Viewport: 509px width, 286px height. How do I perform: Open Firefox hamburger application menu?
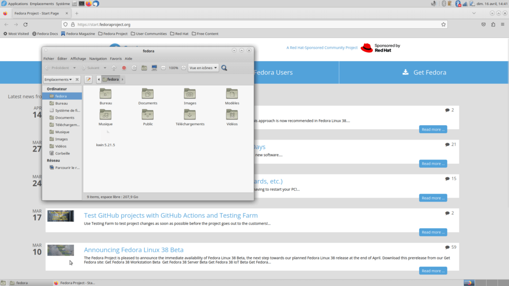(503, 24)
